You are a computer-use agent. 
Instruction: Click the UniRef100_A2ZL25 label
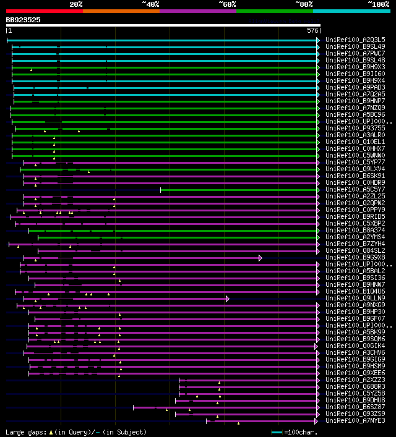tap(355, 196)
